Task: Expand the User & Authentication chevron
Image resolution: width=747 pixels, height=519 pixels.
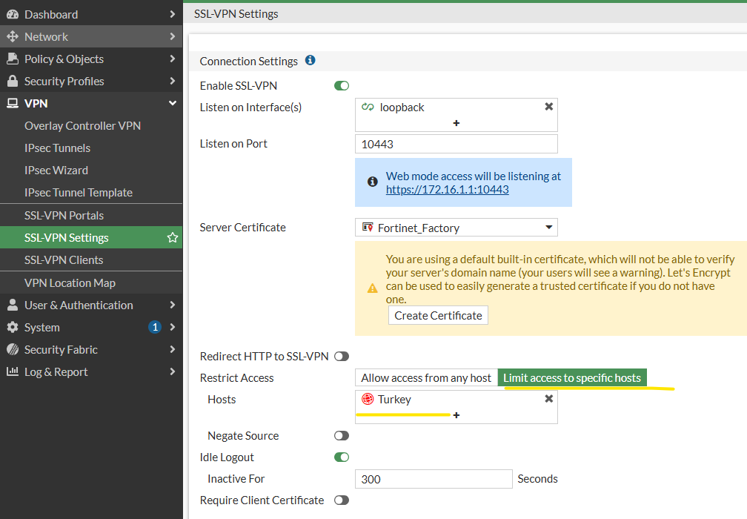Action: [173, 305]
